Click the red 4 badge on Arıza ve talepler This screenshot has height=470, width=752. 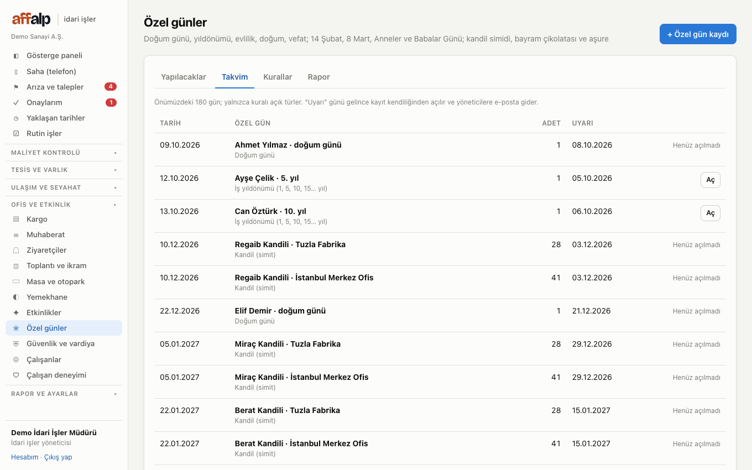pyautogui.click(x=111, y=87)
